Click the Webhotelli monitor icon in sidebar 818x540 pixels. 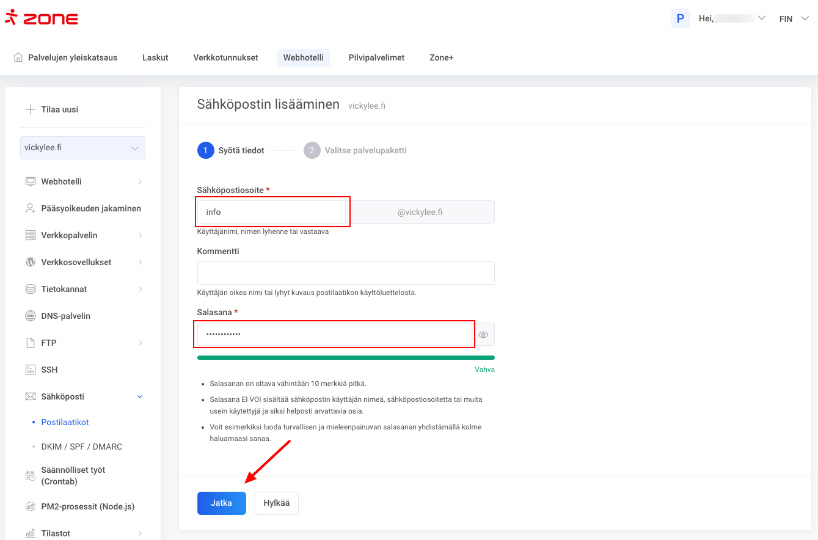click(31, 181)
